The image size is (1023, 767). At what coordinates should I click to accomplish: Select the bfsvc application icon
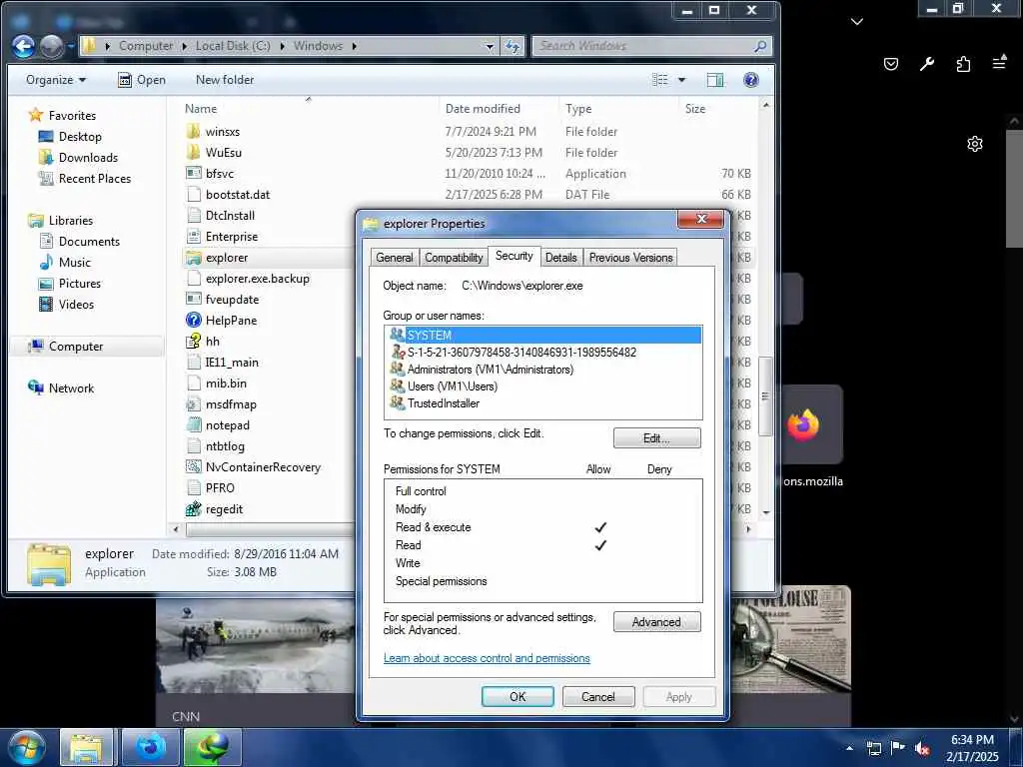point(193,173)
